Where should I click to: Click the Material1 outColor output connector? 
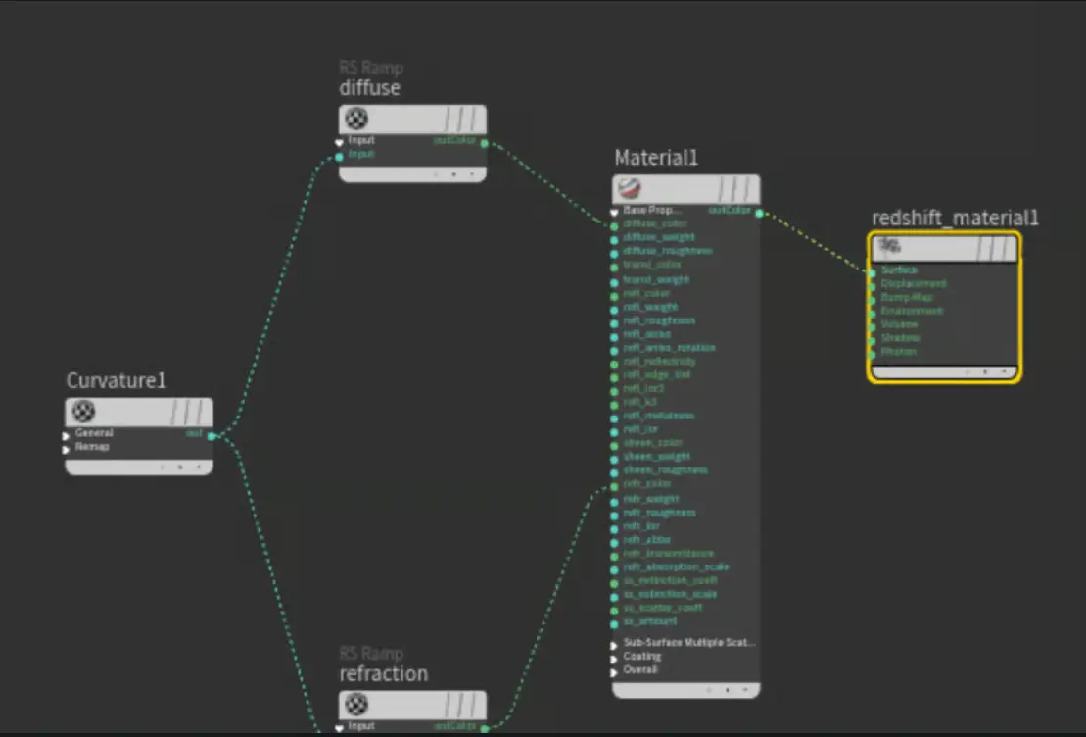[758, 212]
